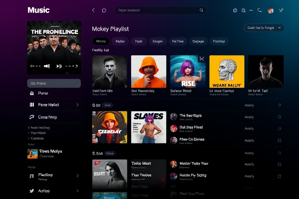299x199 pixels.
Task: Tick the checkbox on the Mahtin Fly Soing row
Action: (279, 176)
